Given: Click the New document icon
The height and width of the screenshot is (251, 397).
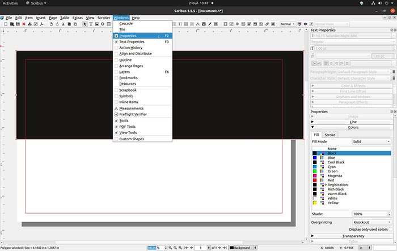Looking at the screenshot, I should coord(6,24).
